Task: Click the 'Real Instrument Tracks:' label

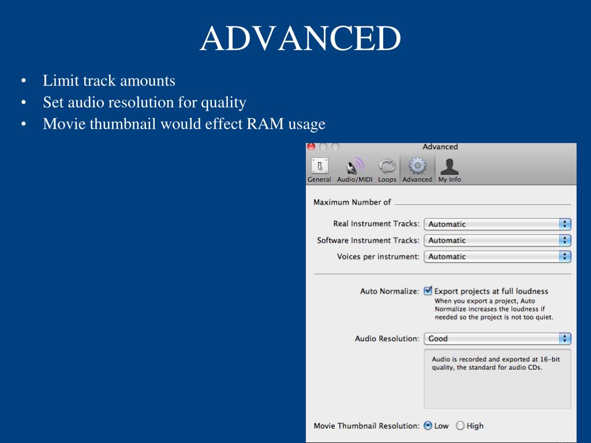Action: 376,224
